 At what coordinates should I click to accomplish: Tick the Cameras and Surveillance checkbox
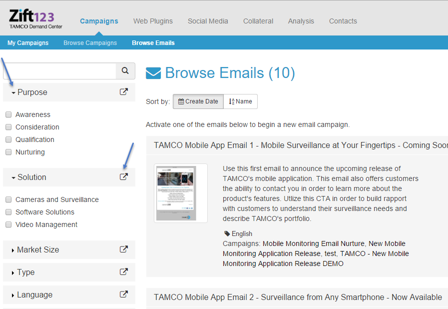tap(8, 199)
